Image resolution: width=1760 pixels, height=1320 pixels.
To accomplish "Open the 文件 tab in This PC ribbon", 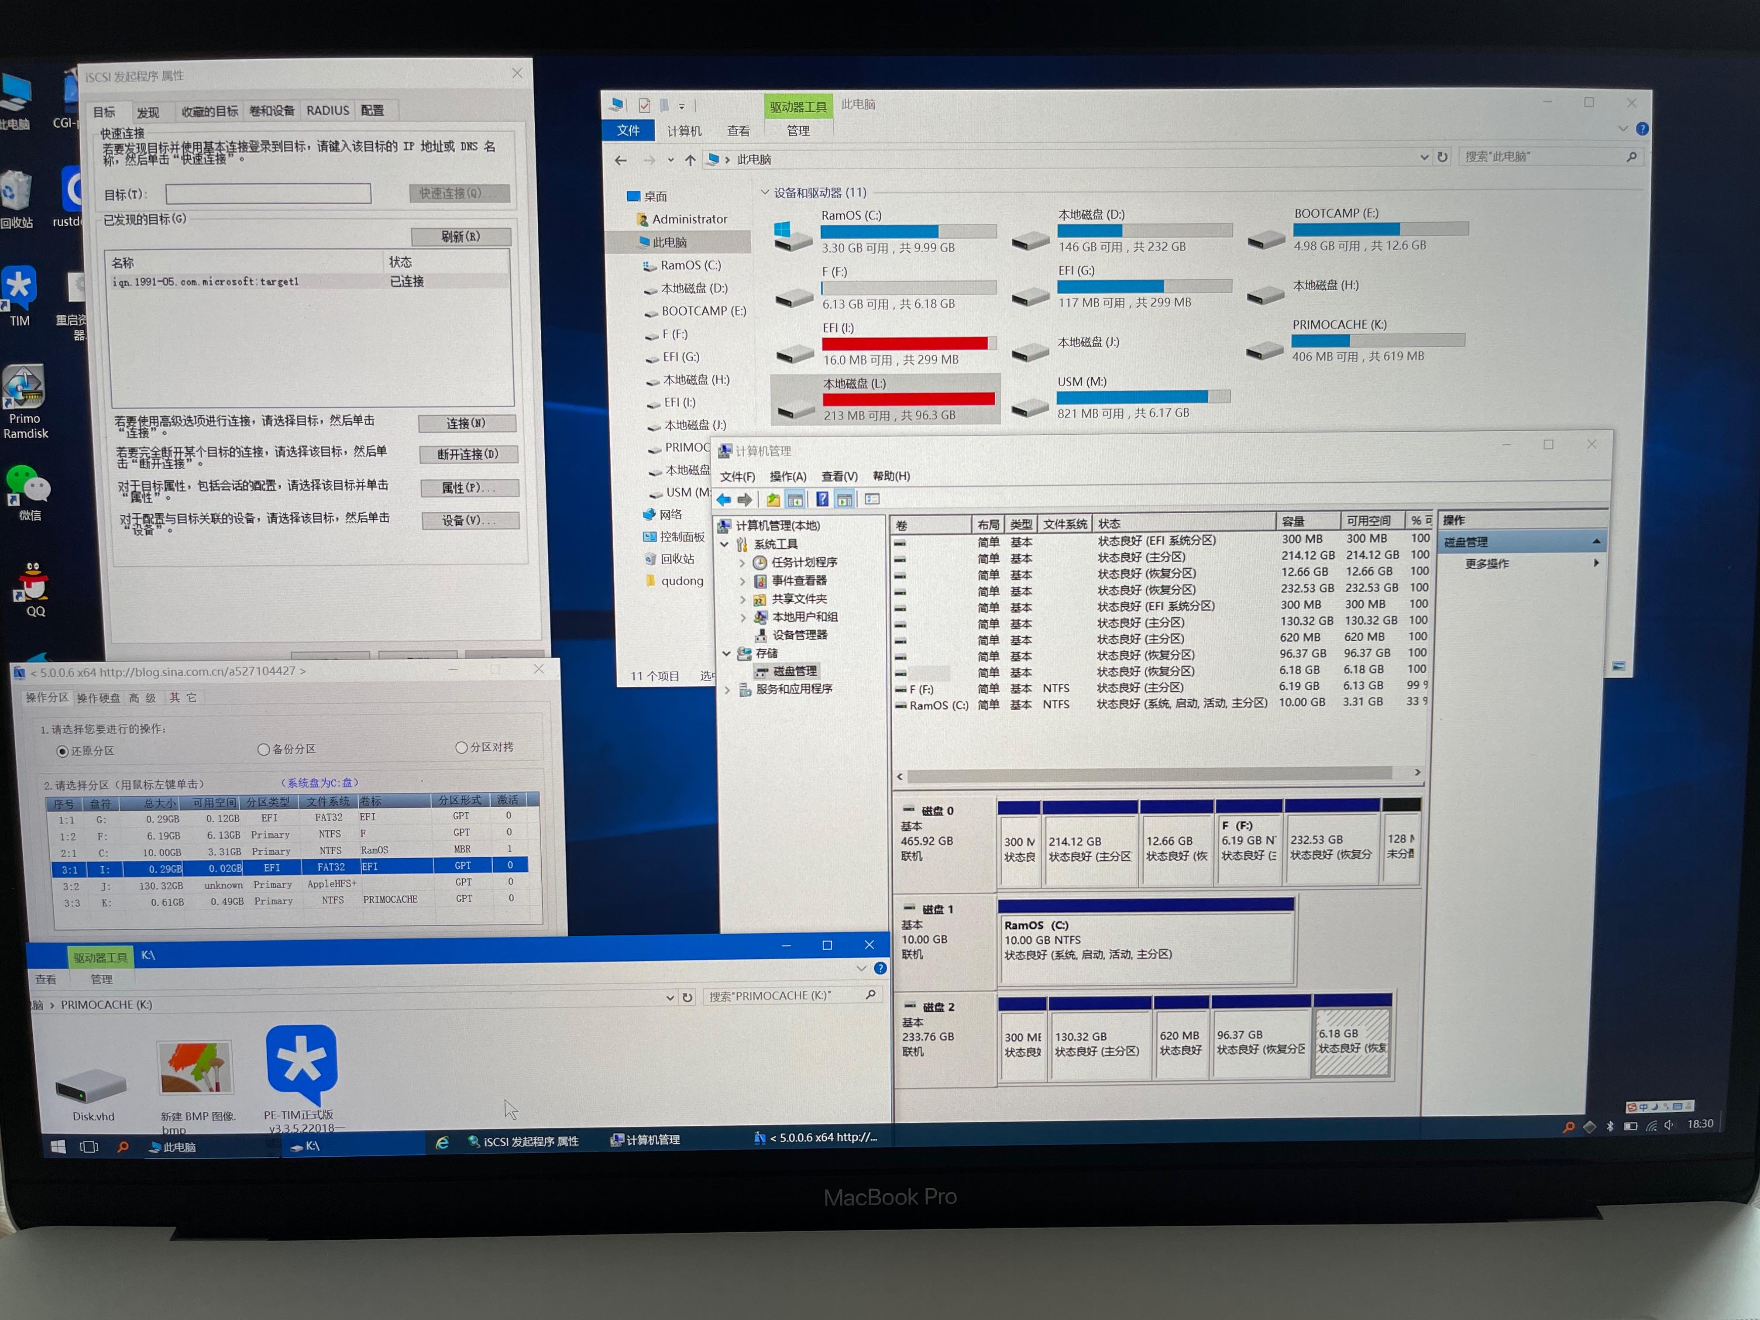I will (628, 131).
